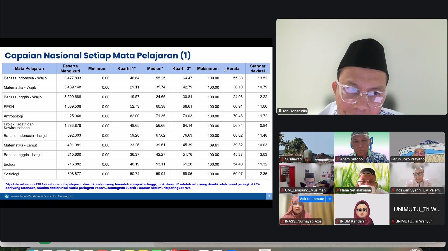
Task: Click muted mic icon for UM_Lampung_Musiman
Action: click(283, 190)
